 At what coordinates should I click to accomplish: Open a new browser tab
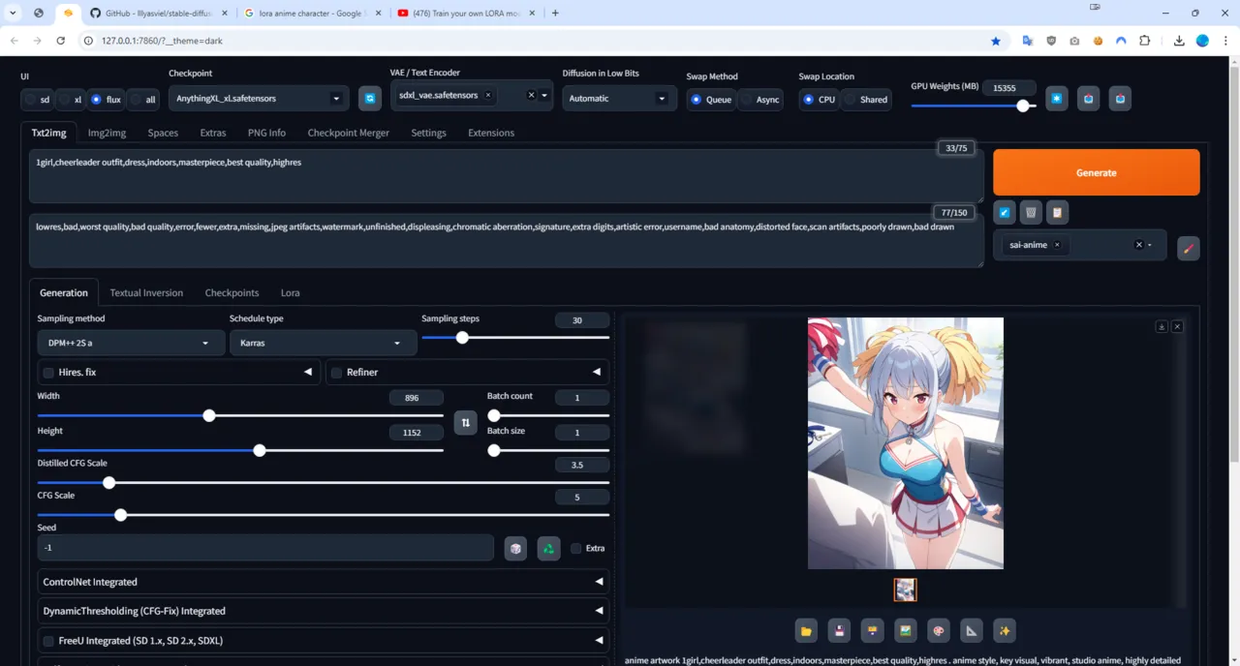(555, 14)
